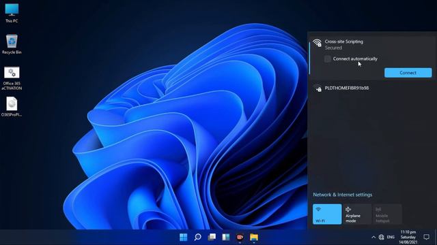437x245 pixels.
Task: Check the Connect automatically box
Action: pyautogui.click(x=328, y=59)
